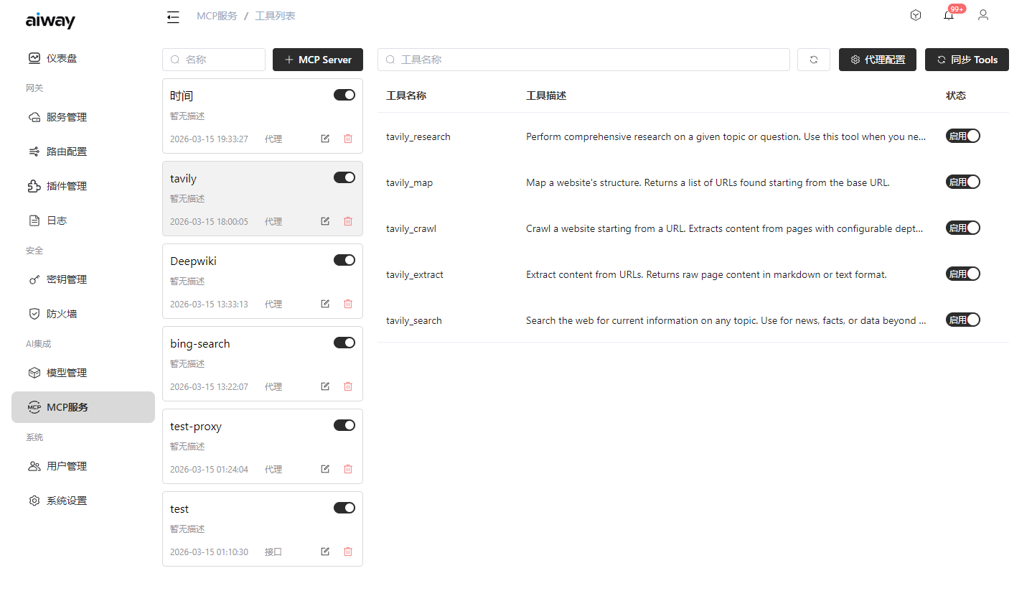Click the 同步 Tools button

coord(966,60)
